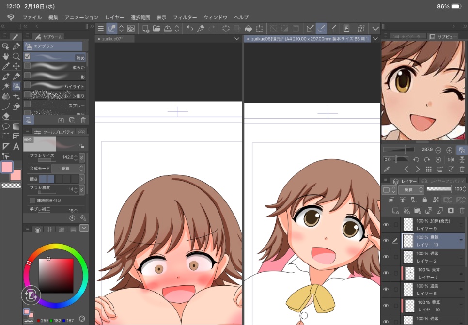
Task: Hide レイヤー 10 with eye icon
Action: tap(386, 305)
